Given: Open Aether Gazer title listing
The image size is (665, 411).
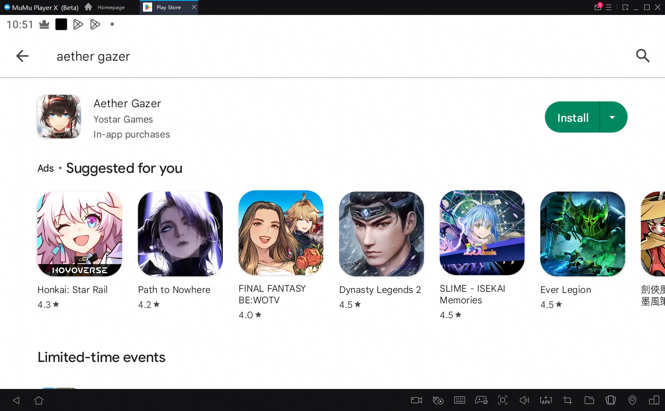Looking at the screenshot, I should click(x=127, y=103).
